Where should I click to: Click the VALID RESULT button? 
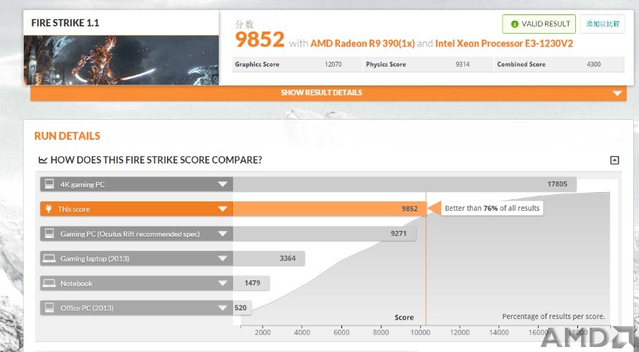coord(539,24)
